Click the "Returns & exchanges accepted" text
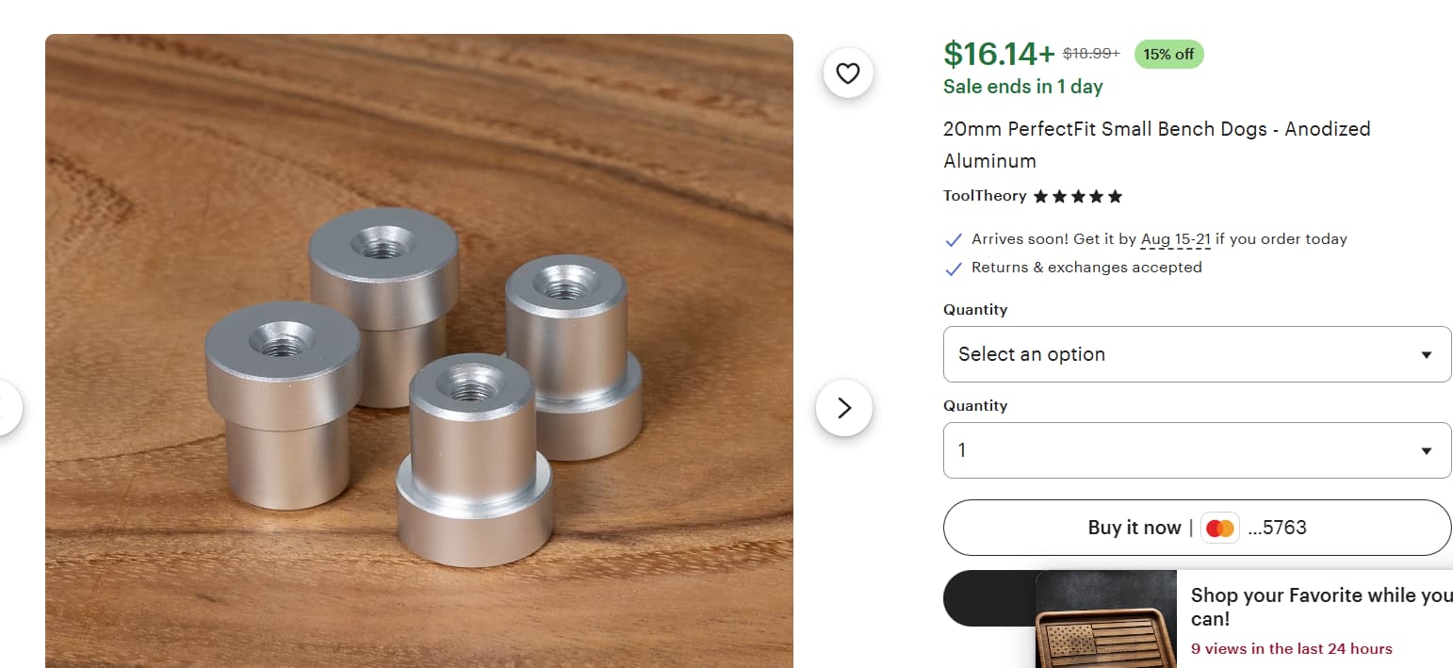The image size is (1453, 668). click(x=1086, y=268)
